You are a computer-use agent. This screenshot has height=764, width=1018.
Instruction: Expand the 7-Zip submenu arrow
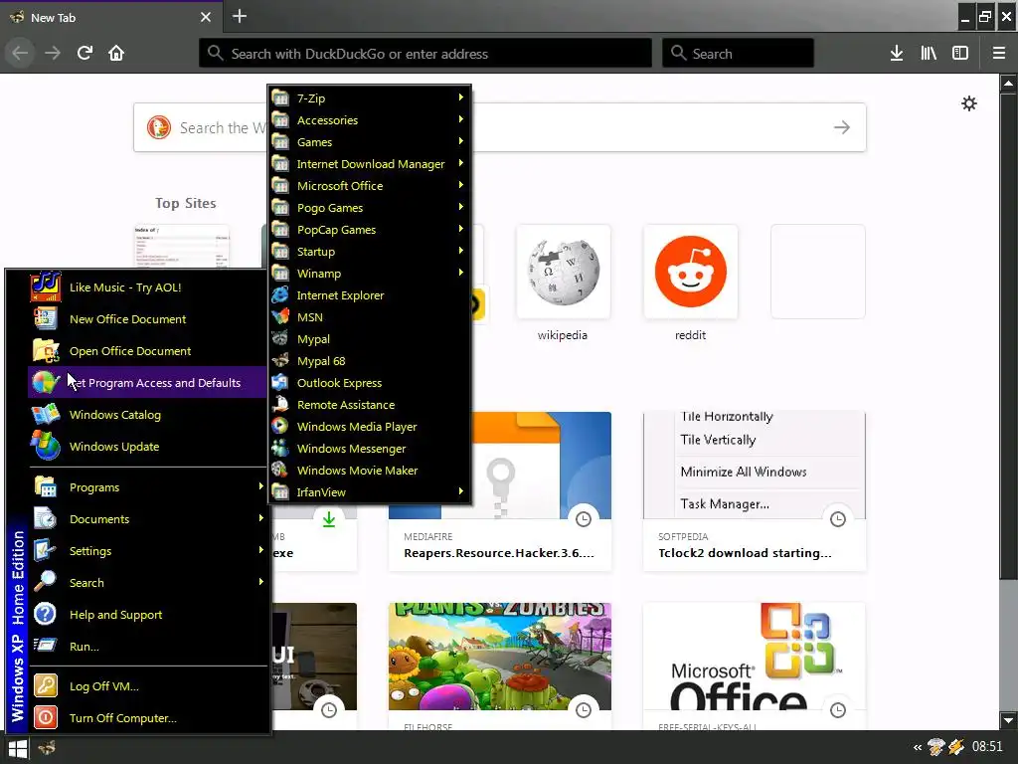point(461,97)
